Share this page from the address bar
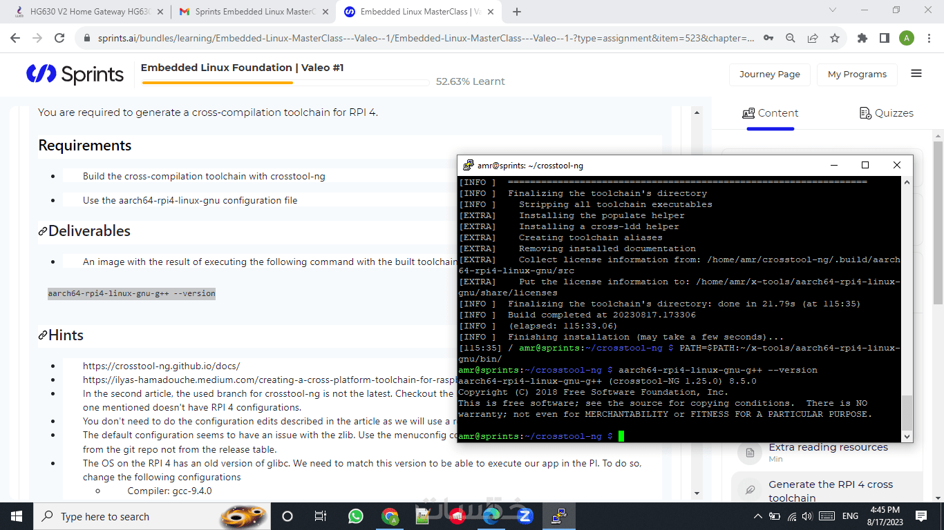Image resolution: width=944 pixels, height=530 pixels. click(813, 39)
